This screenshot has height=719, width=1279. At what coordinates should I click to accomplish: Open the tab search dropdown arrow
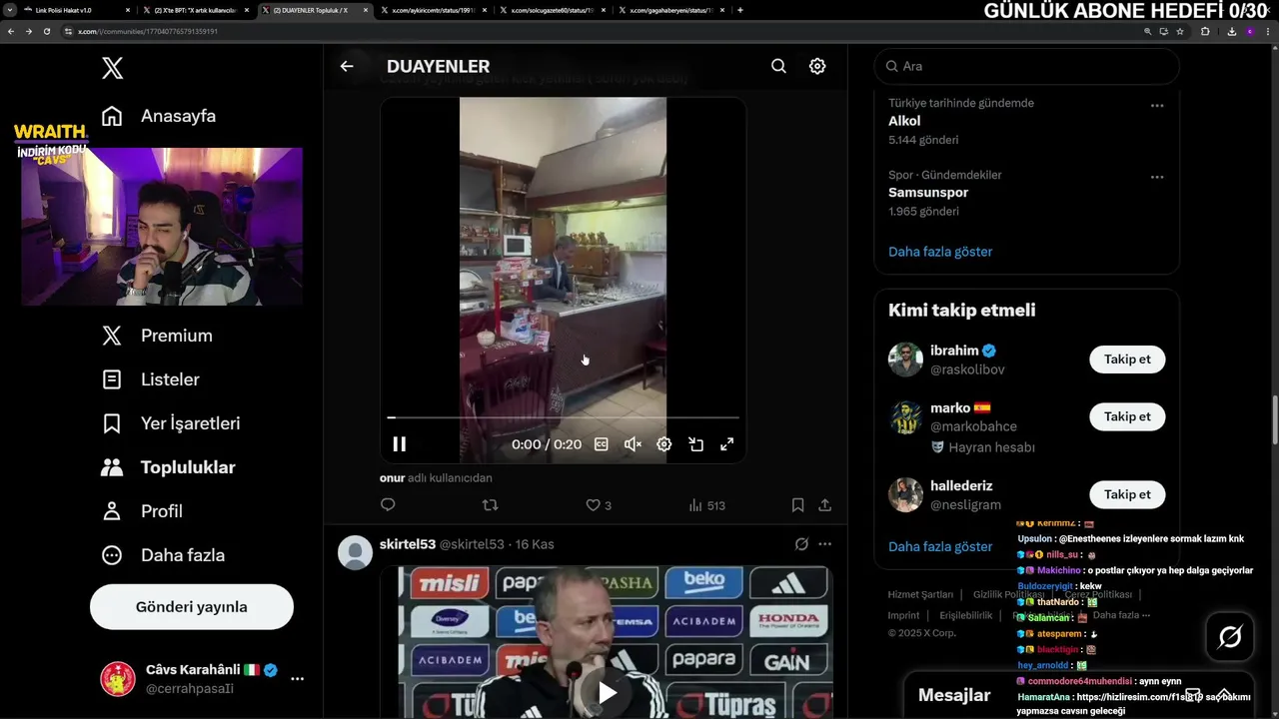point(9,10)
